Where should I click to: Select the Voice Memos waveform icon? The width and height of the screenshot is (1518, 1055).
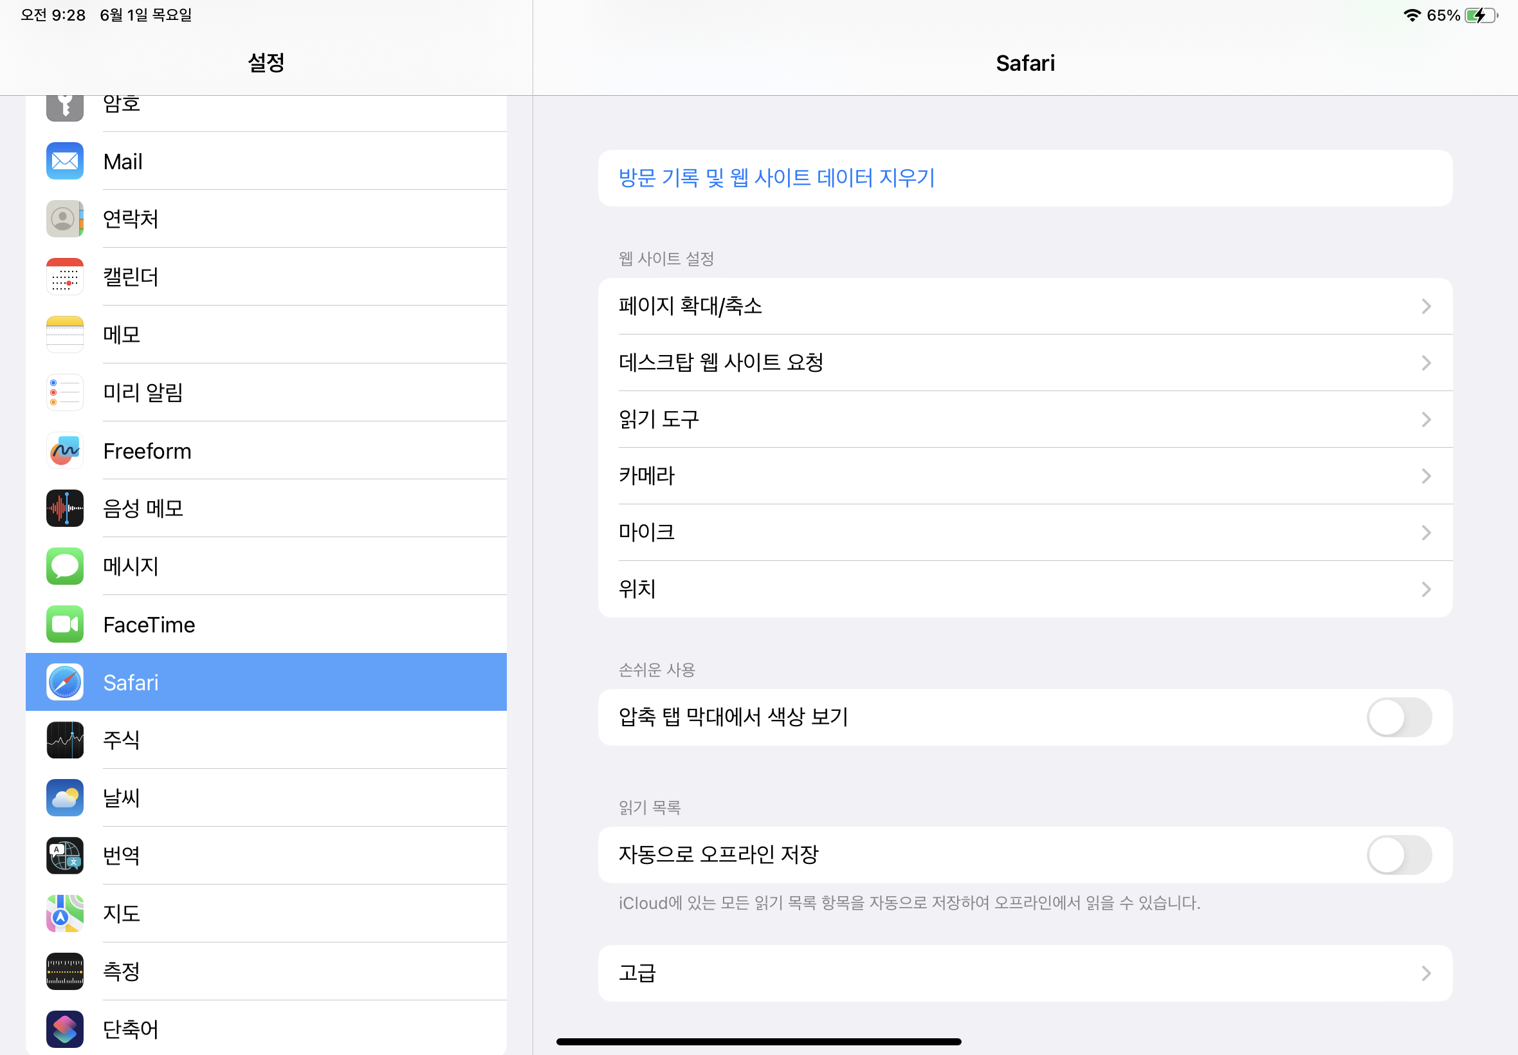point(65,508)
